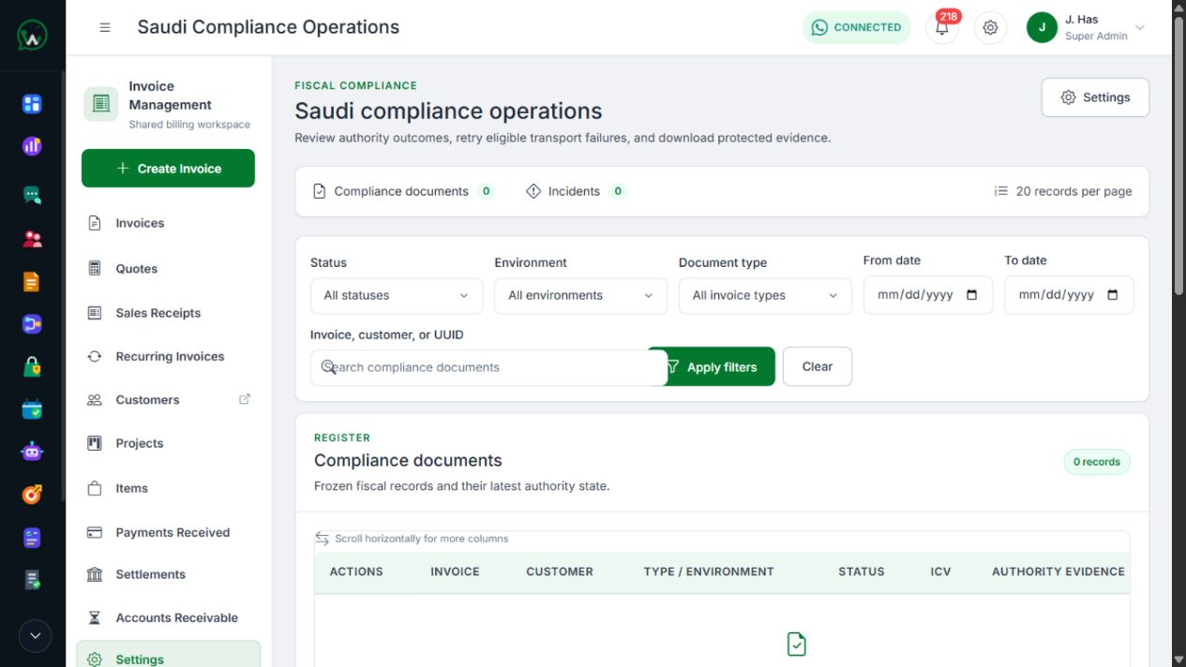Open Projects in the sidebar
This screenshot has width=1186, height=667.
point(168,443)
